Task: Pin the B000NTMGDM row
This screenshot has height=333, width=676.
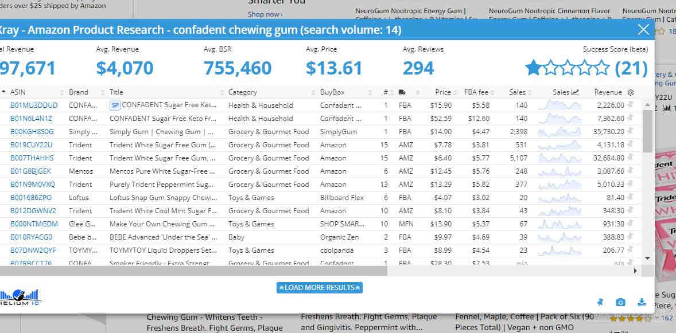Action: [x=630, y=224]
